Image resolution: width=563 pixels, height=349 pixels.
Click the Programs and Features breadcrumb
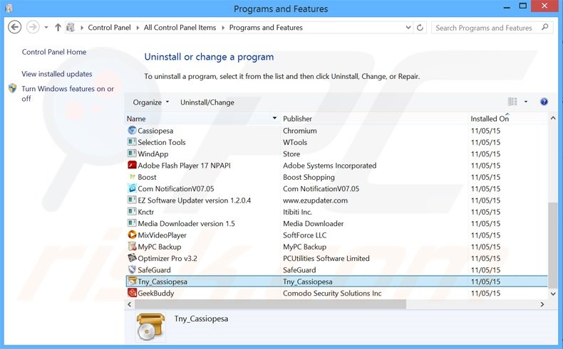pos(266,28)
